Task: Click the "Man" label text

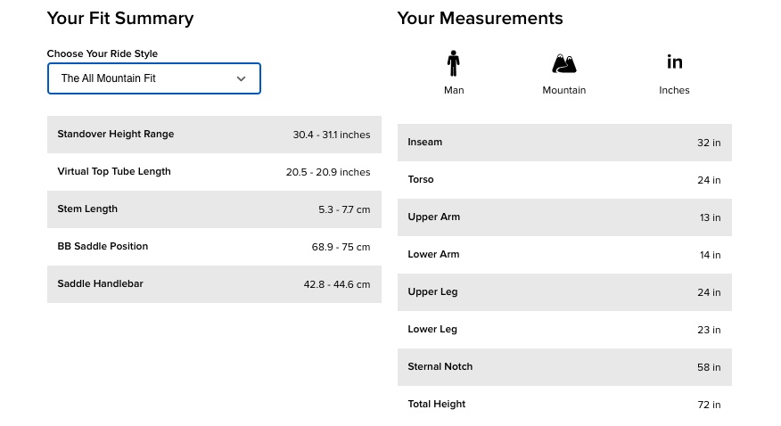Action: 454,90
